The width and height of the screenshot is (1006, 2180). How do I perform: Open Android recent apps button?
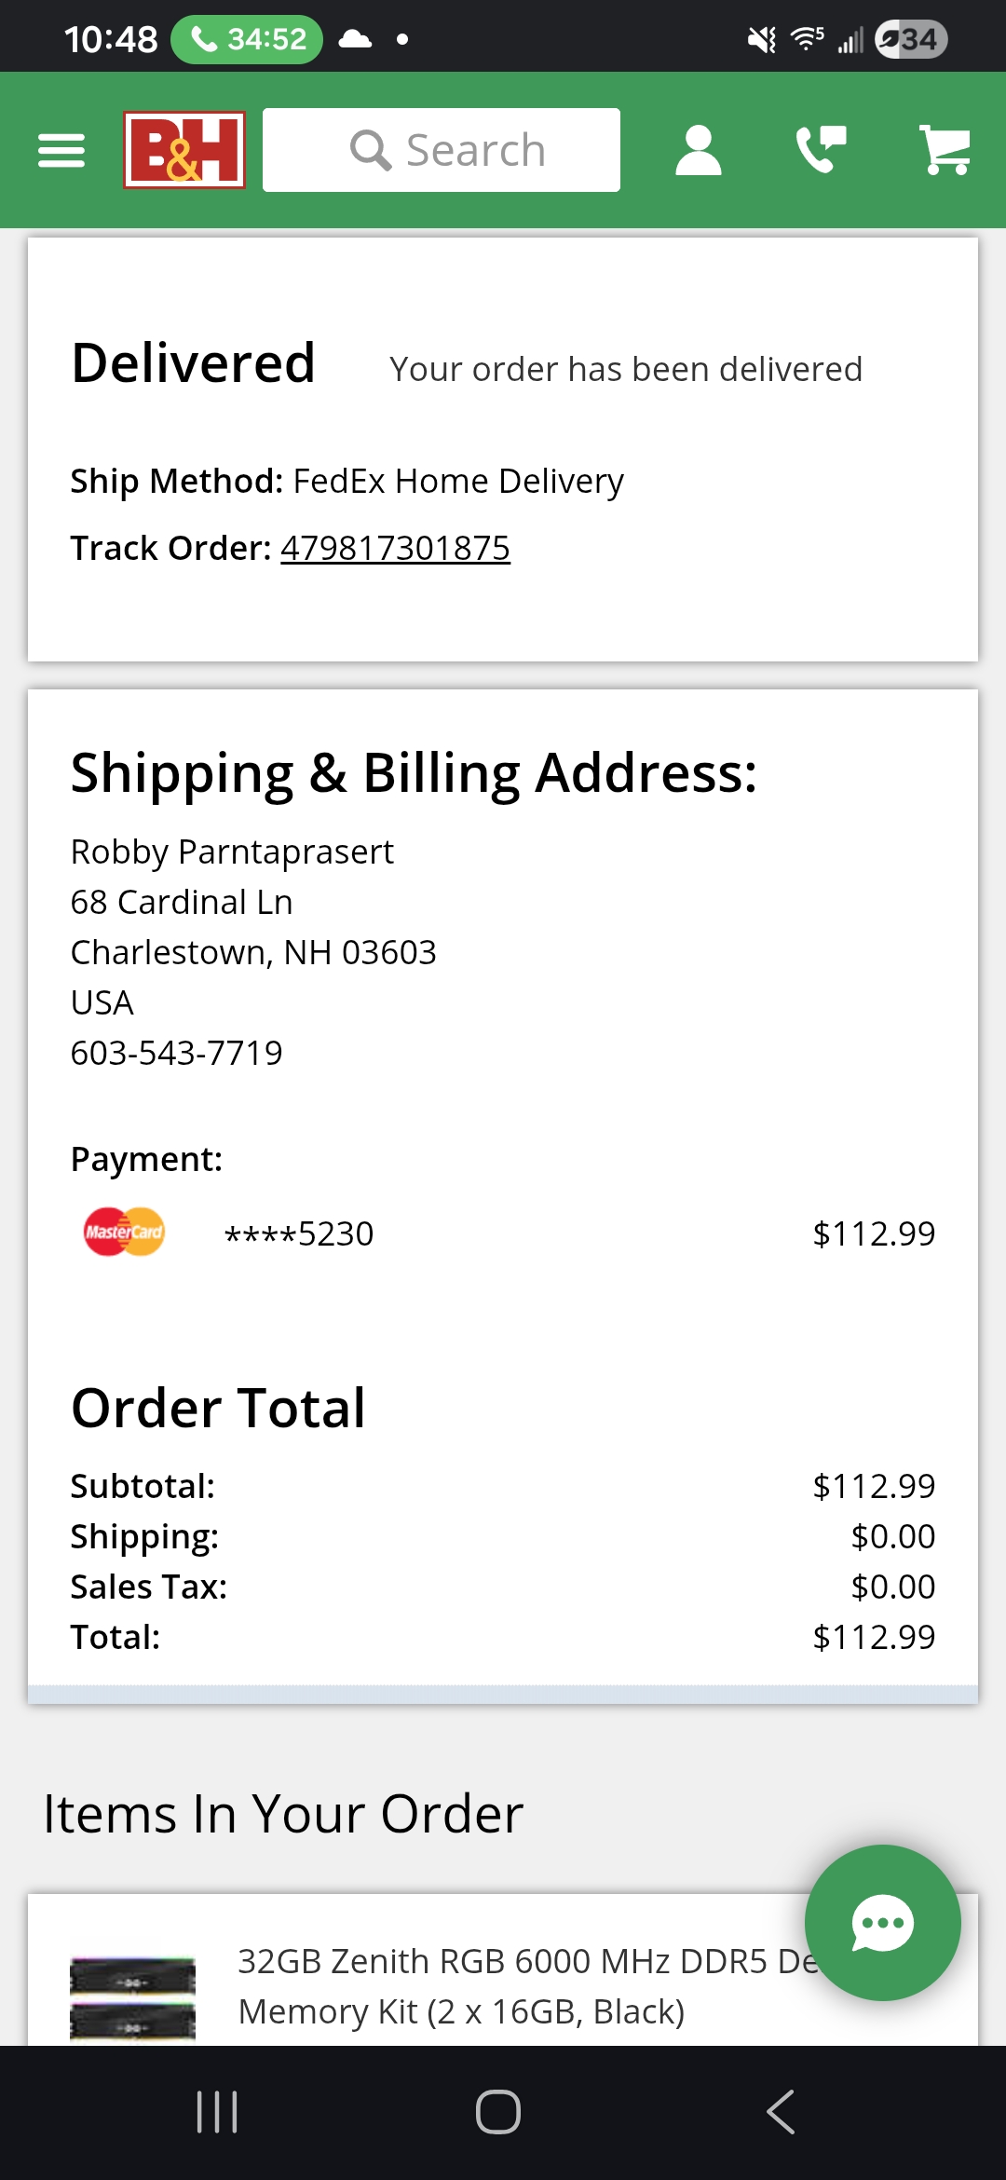(x=217, y=2111)
